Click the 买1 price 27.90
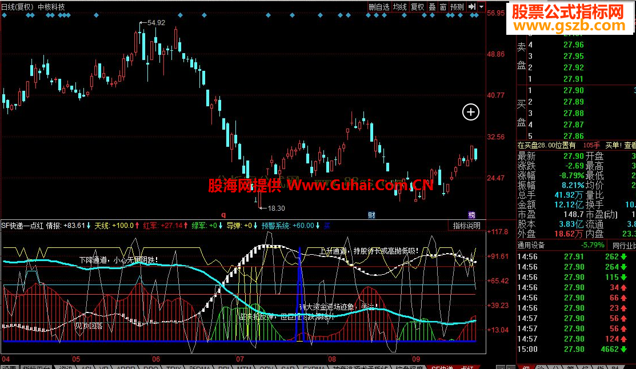Screen dimensions: 636x369 [574, 90]
